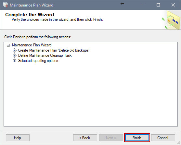Click the Finish button

[137, 138]
